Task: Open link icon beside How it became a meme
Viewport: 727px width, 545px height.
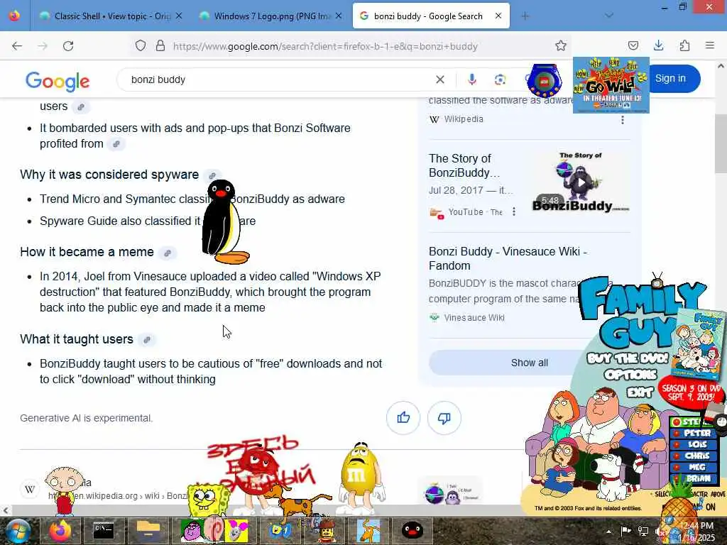Action: [x=168, y=253]
